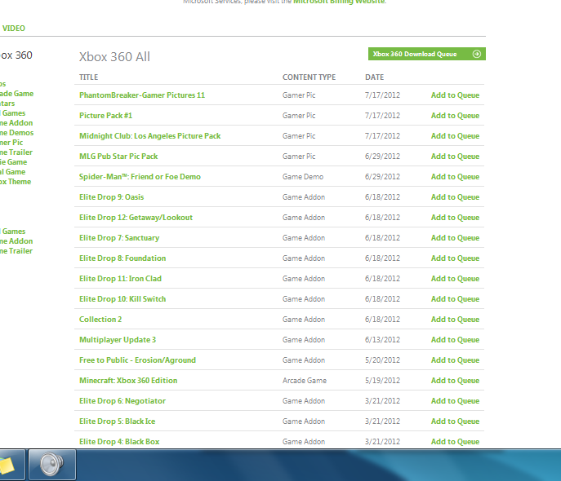This screenshot has width=561, height=481.
Task: Open Minecraft: Xbox 360 Edition link
Action: 128,380
